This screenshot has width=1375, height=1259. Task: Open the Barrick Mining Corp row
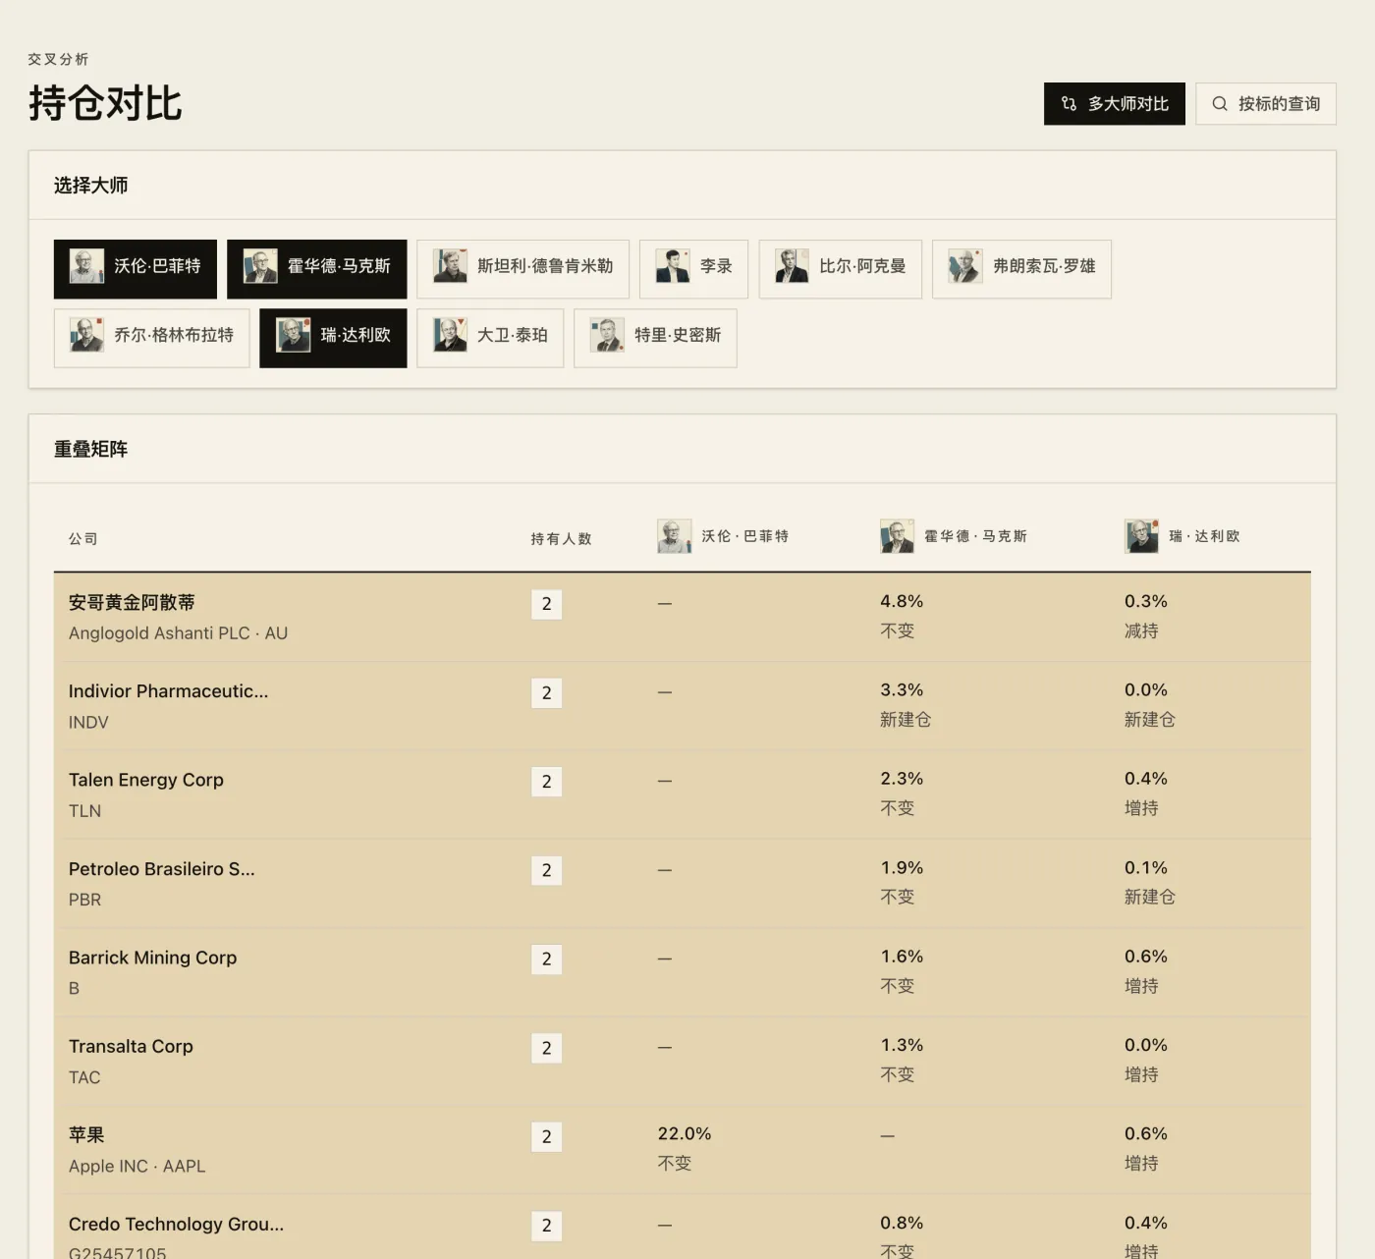coord(682,972)
